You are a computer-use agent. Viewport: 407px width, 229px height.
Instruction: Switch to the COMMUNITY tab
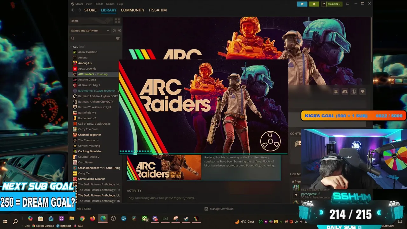coord(133,10)
